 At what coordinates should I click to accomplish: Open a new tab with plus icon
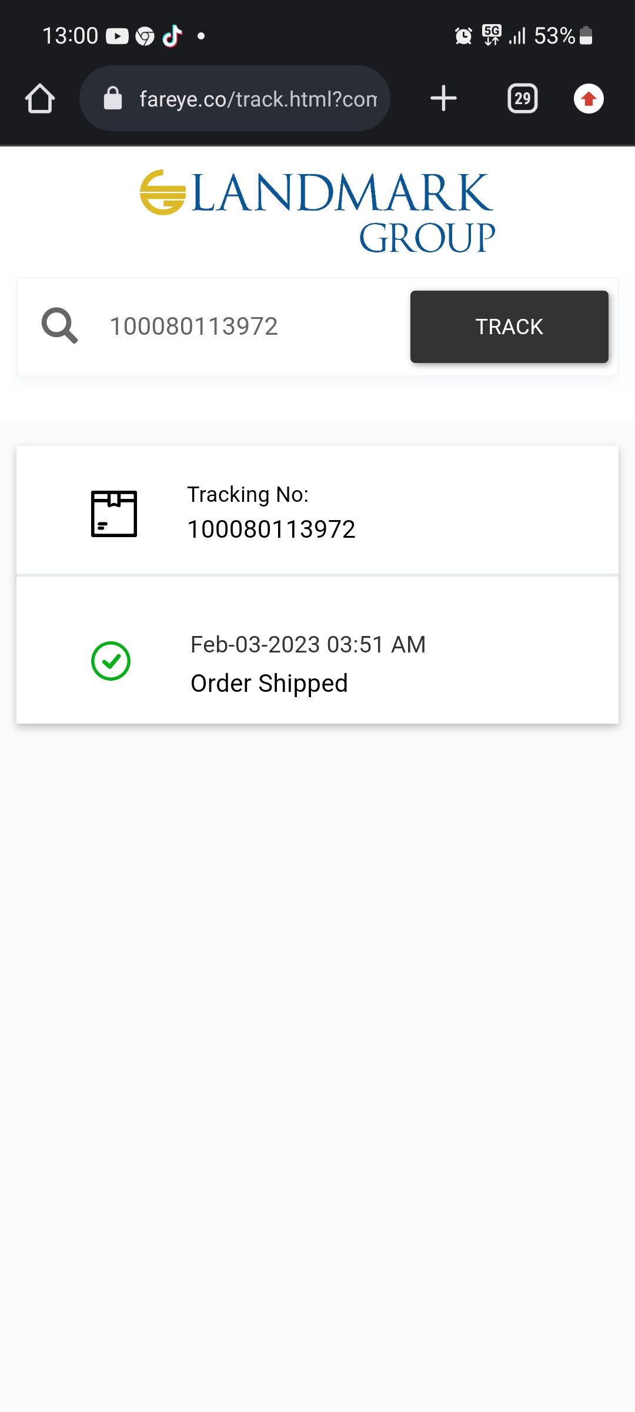[443, 98]
